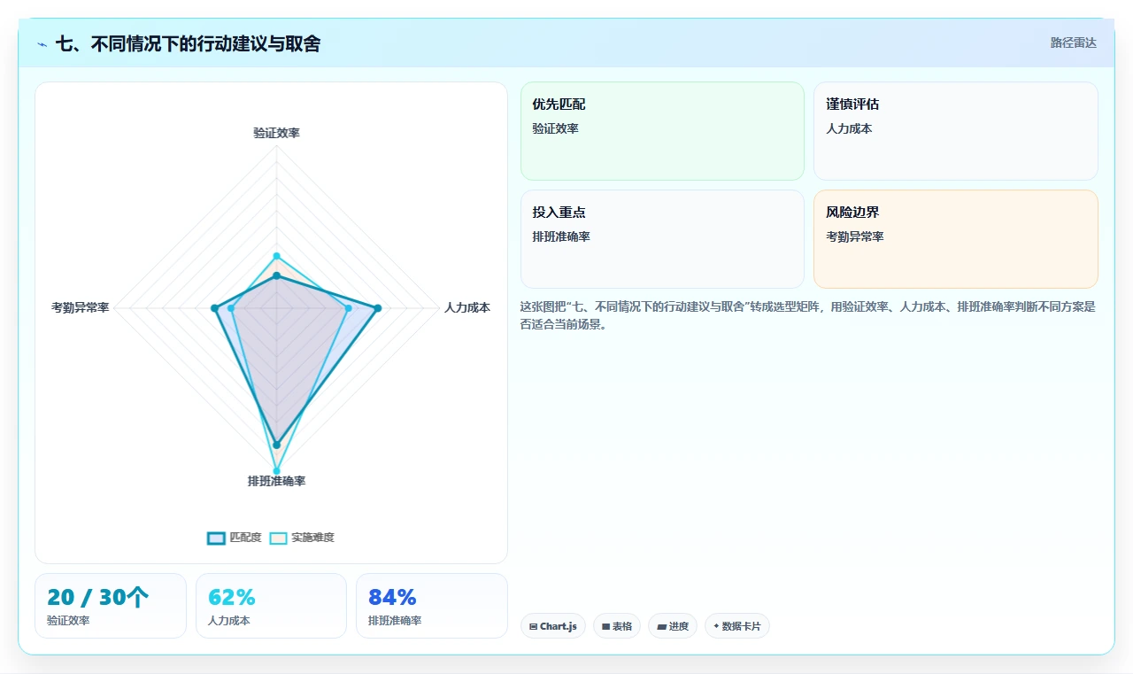Select the 谨慎评估 card
Viewport: 1133px width, 674px height.
click(x=956, y=131)
